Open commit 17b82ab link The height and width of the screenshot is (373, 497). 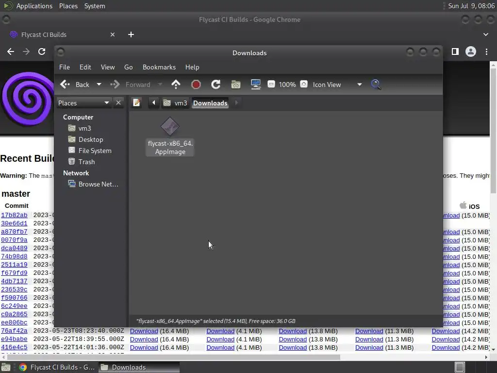(x=14, y=215)
